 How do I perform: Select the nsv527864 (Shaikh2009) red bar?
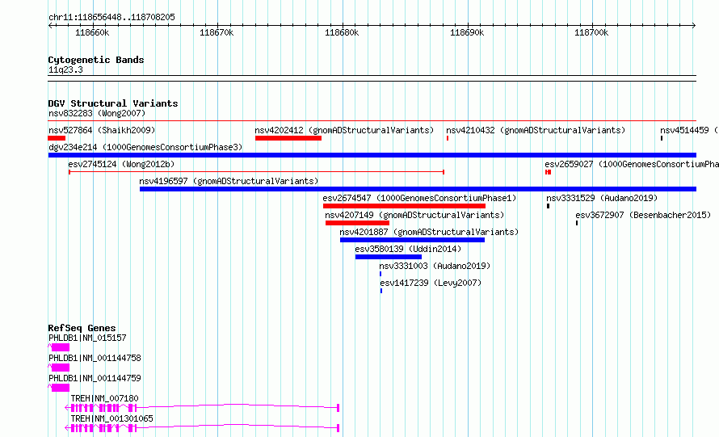[57, 138]
